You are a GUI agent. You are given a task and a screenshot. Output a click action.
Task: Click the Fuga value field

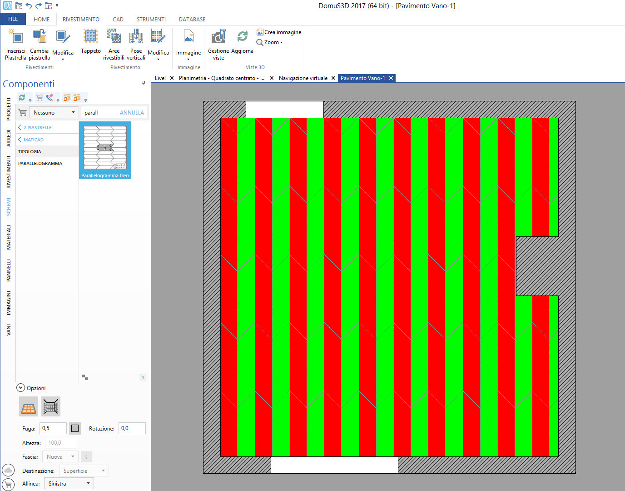pos(53,428)
